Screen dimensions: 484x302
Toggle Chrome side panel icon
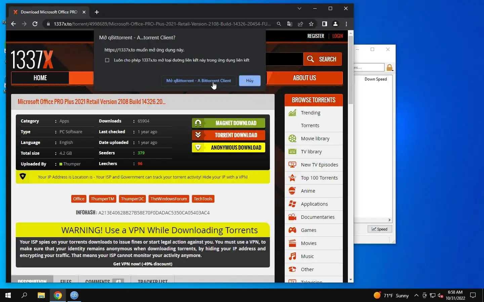pyautogui.click(x=324, y=24)
